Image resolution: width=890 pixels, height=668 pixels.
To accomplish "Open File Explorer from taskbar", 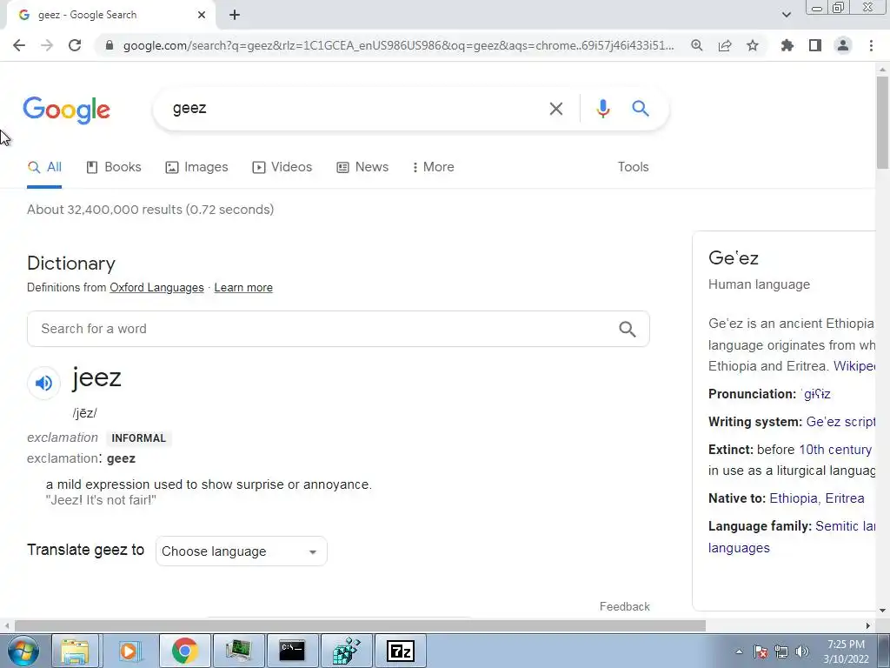I will pyautogui.click(x=75, y=651).
